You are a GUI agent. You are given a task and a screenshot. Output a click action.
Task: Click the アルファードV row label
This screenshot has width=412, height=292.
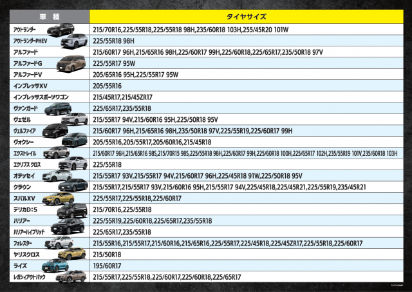tap(29, 75)
